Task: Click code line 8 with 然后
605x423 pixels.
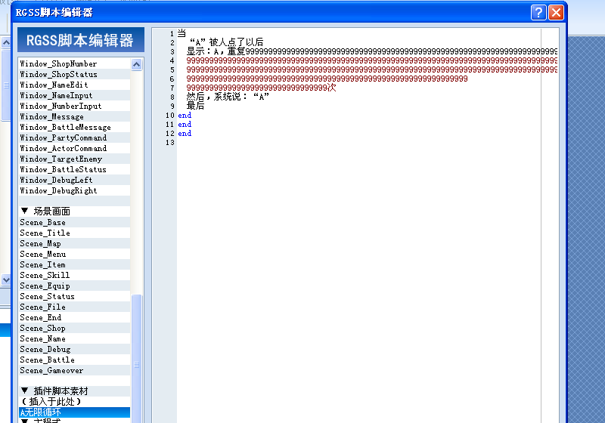Action: click(x=228, y=97)
